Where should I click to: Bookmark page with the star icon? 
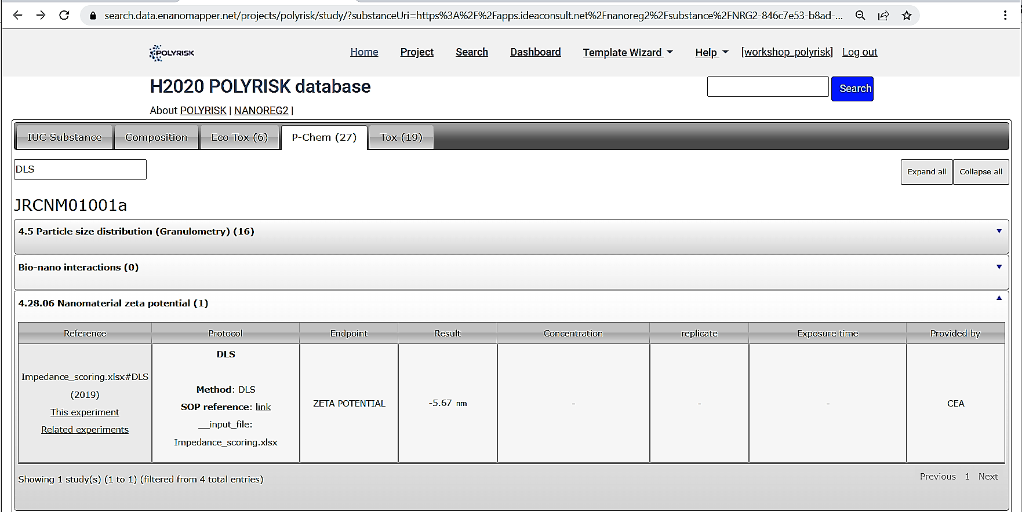point(907,16)
